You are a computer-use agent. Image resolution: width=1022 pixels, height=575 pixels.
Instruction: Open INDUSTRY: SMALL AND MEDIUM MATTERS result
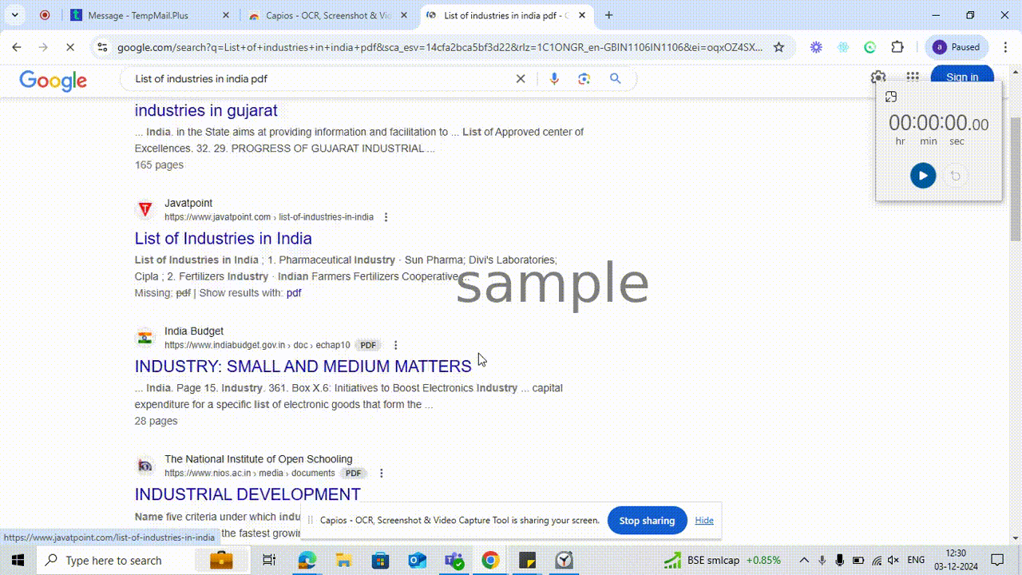303,366
